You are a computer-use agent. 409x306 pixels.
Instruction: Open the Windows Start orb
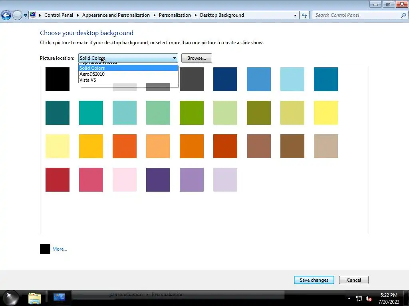11,298
